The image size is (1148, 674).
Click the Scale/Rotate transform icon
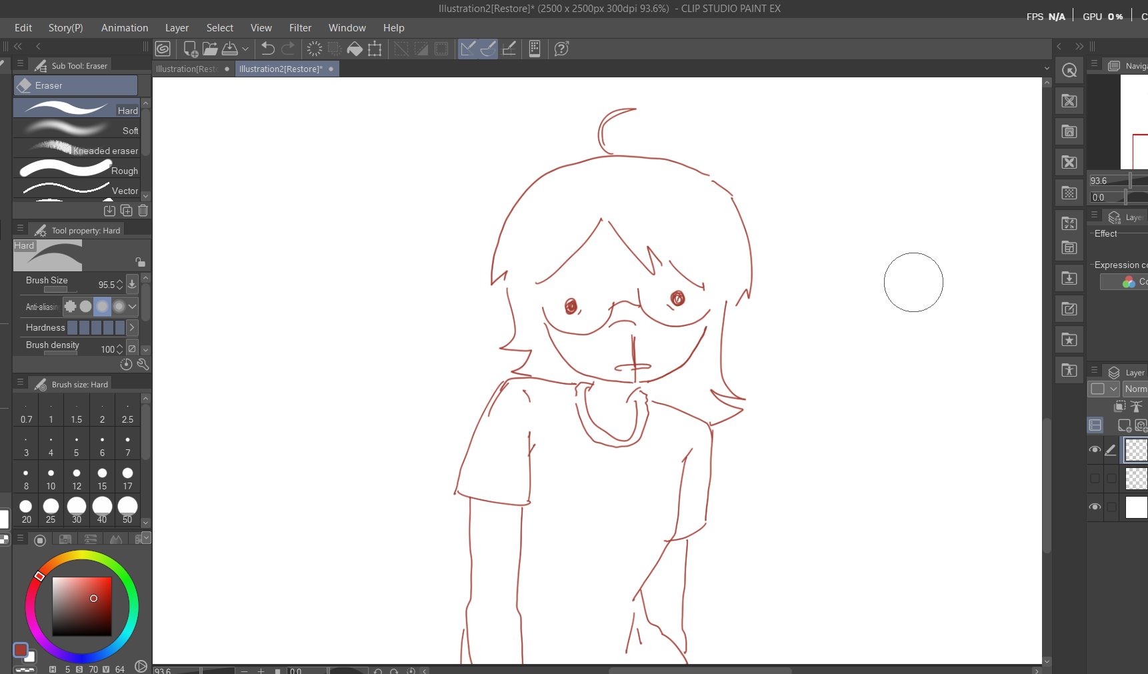pos(375,49)
